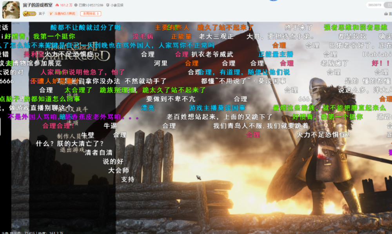This screenshot has height=234, width=392.
Task: Click the danmaku 酸都不让酸就过分了嗷
Action: tap(85, 27)
